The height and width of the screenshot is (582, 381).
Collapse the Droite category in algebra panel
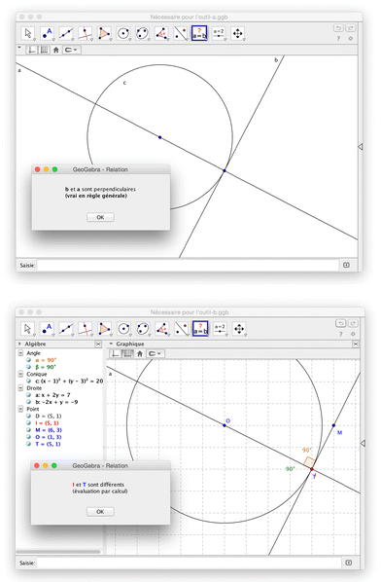pyautogui.click(x=20, y=388)
